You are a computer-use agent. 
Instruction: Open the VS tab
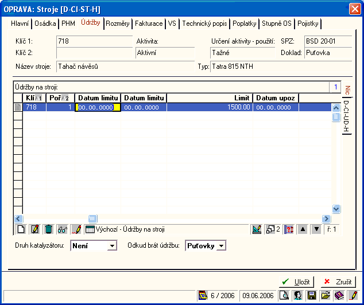172,24
